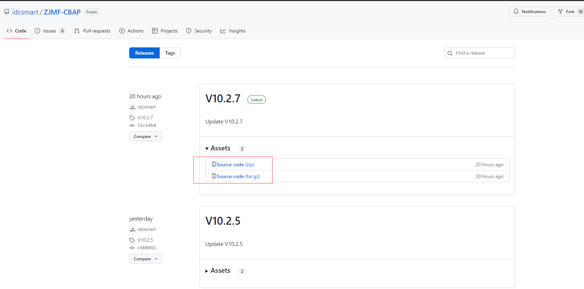Open the ZJMF-CBAP repository link

[x=62, y=12]
